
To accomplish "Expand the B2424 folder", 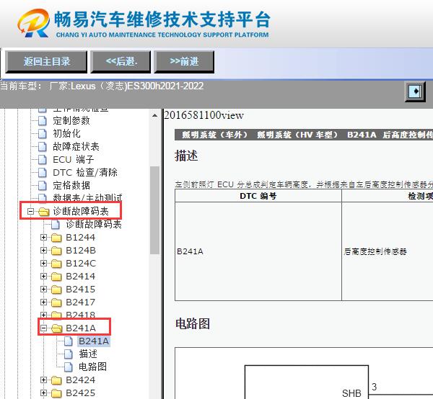I will point(43,380).
